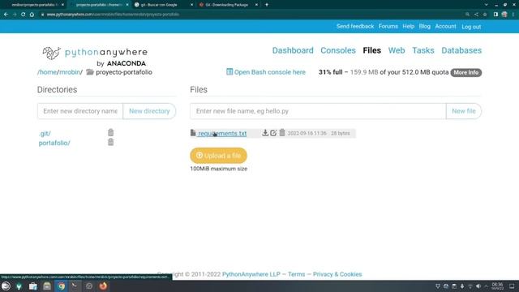
Task: Open Firefox from the taskbar
Action: 103,286
